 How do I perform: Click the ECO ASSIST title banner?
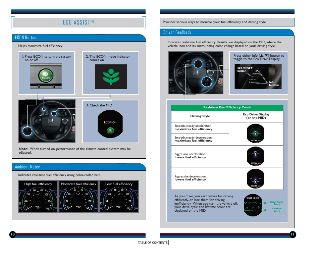pyautogui.click(x=78, y=22)
